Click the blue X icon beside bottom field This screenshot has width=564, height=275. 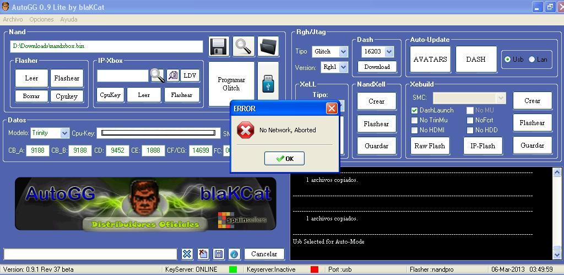(x=187, y=254)
